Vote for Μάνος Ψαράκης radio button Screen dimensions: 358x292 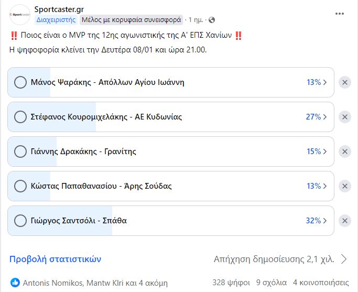click(x=20, y=82)
